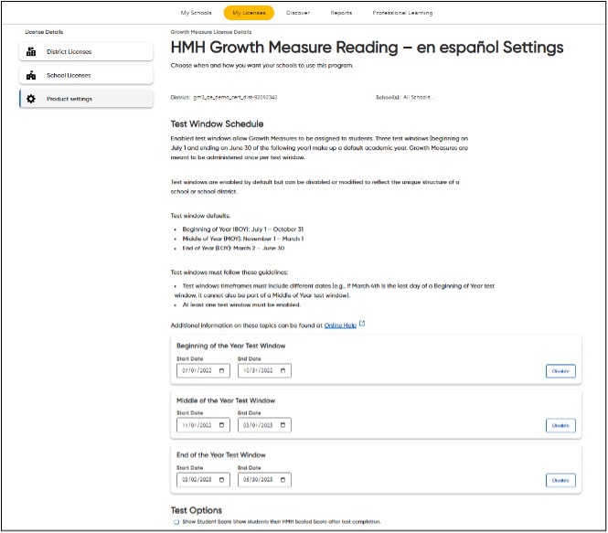
Task: Click the End of the Year Test Window heading
Action: (x=221, y=455)
